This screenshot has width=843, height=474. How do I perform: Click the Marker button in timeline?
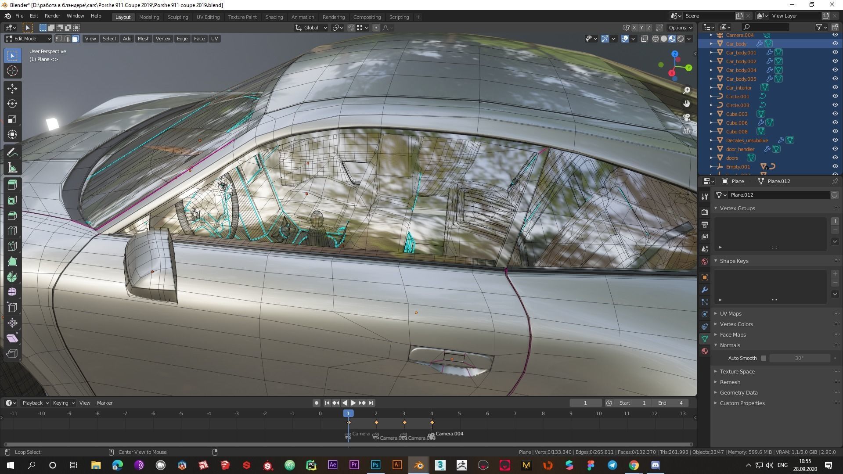coord(104,403)
